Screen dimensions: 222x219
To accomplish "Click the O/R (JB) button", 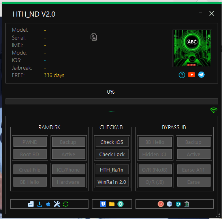I will (155, 182).
